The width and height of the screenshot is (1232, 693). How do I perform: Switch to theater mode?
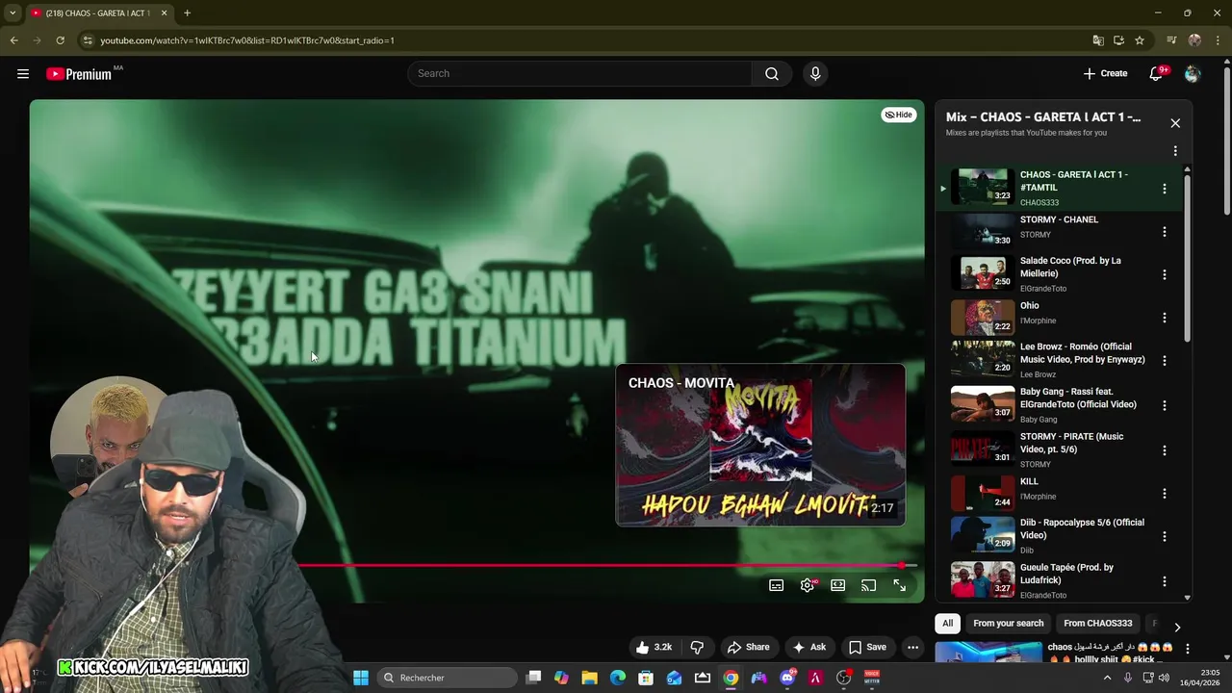pos(838,585)
